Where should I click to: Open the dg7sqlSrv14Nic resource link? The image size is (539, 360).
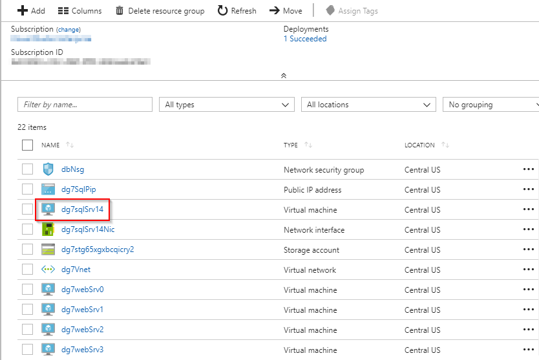88,229
